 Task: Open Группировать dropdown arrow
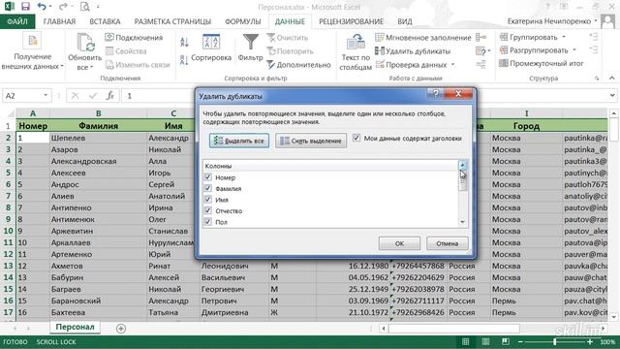click(564, 37)
